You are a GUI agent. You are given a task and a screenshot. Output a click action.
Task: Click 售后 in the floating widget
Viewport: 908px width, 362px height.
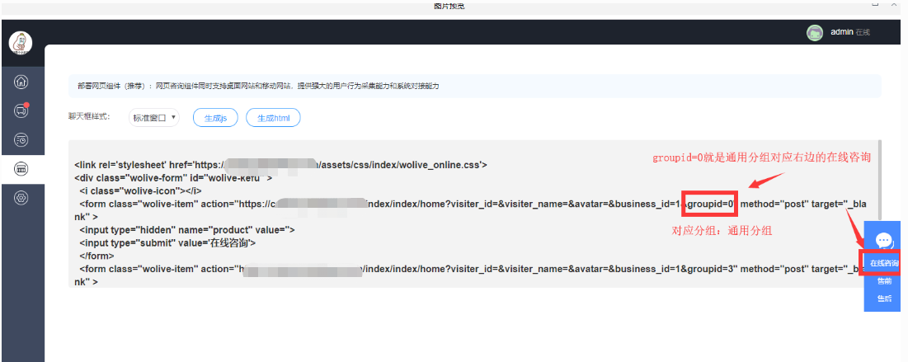(x=884, y=299)
